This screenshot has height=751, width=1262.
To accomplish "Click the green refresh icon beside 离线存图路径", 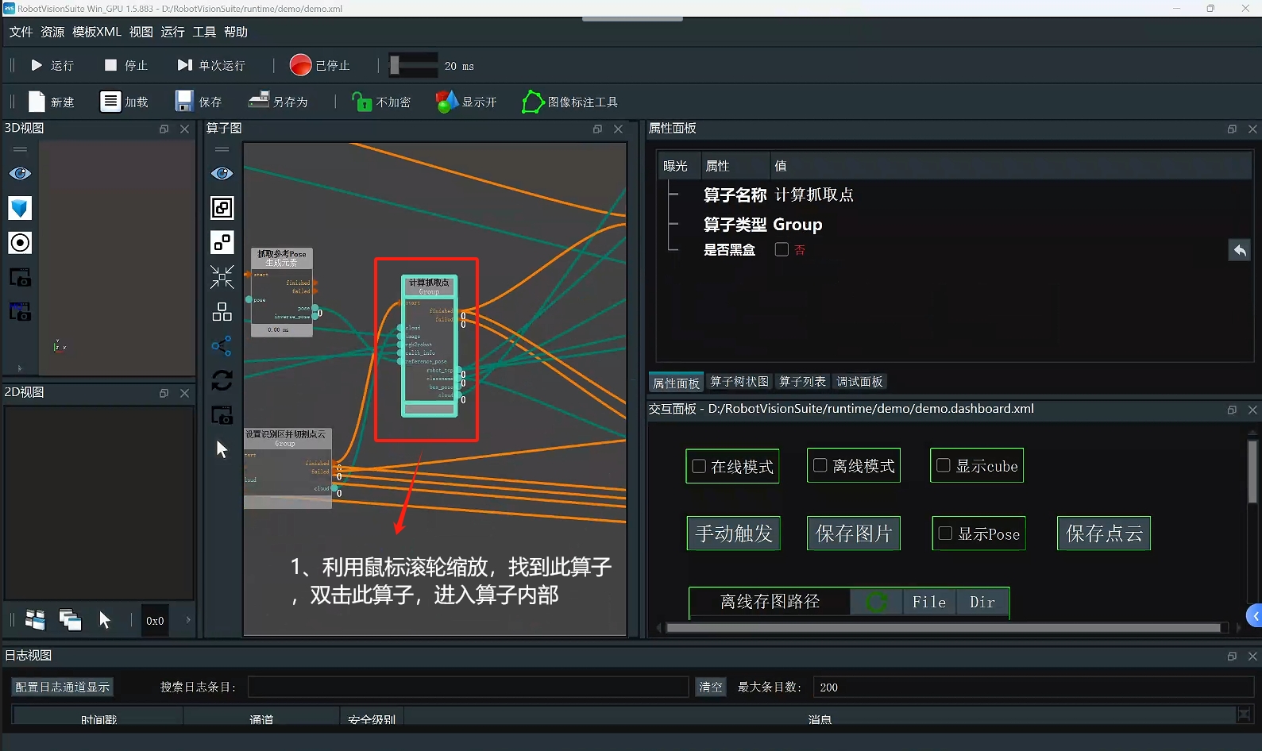I will pyautogui.click(x=876, y=602).
